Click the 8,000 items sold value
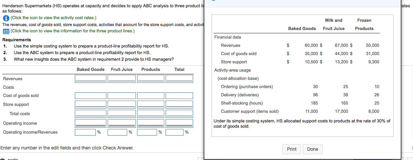 point(374,112)
